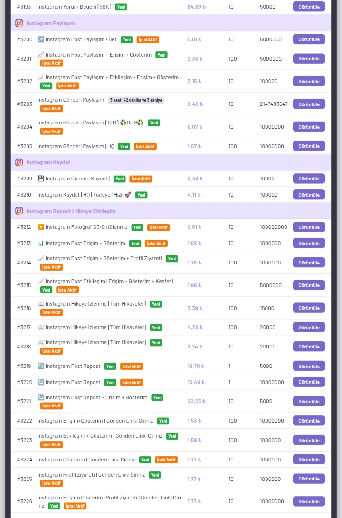Click price 22,23 ₺ on service #3221
The width and height of the screenshot is (342, 518).
point(197,401)
